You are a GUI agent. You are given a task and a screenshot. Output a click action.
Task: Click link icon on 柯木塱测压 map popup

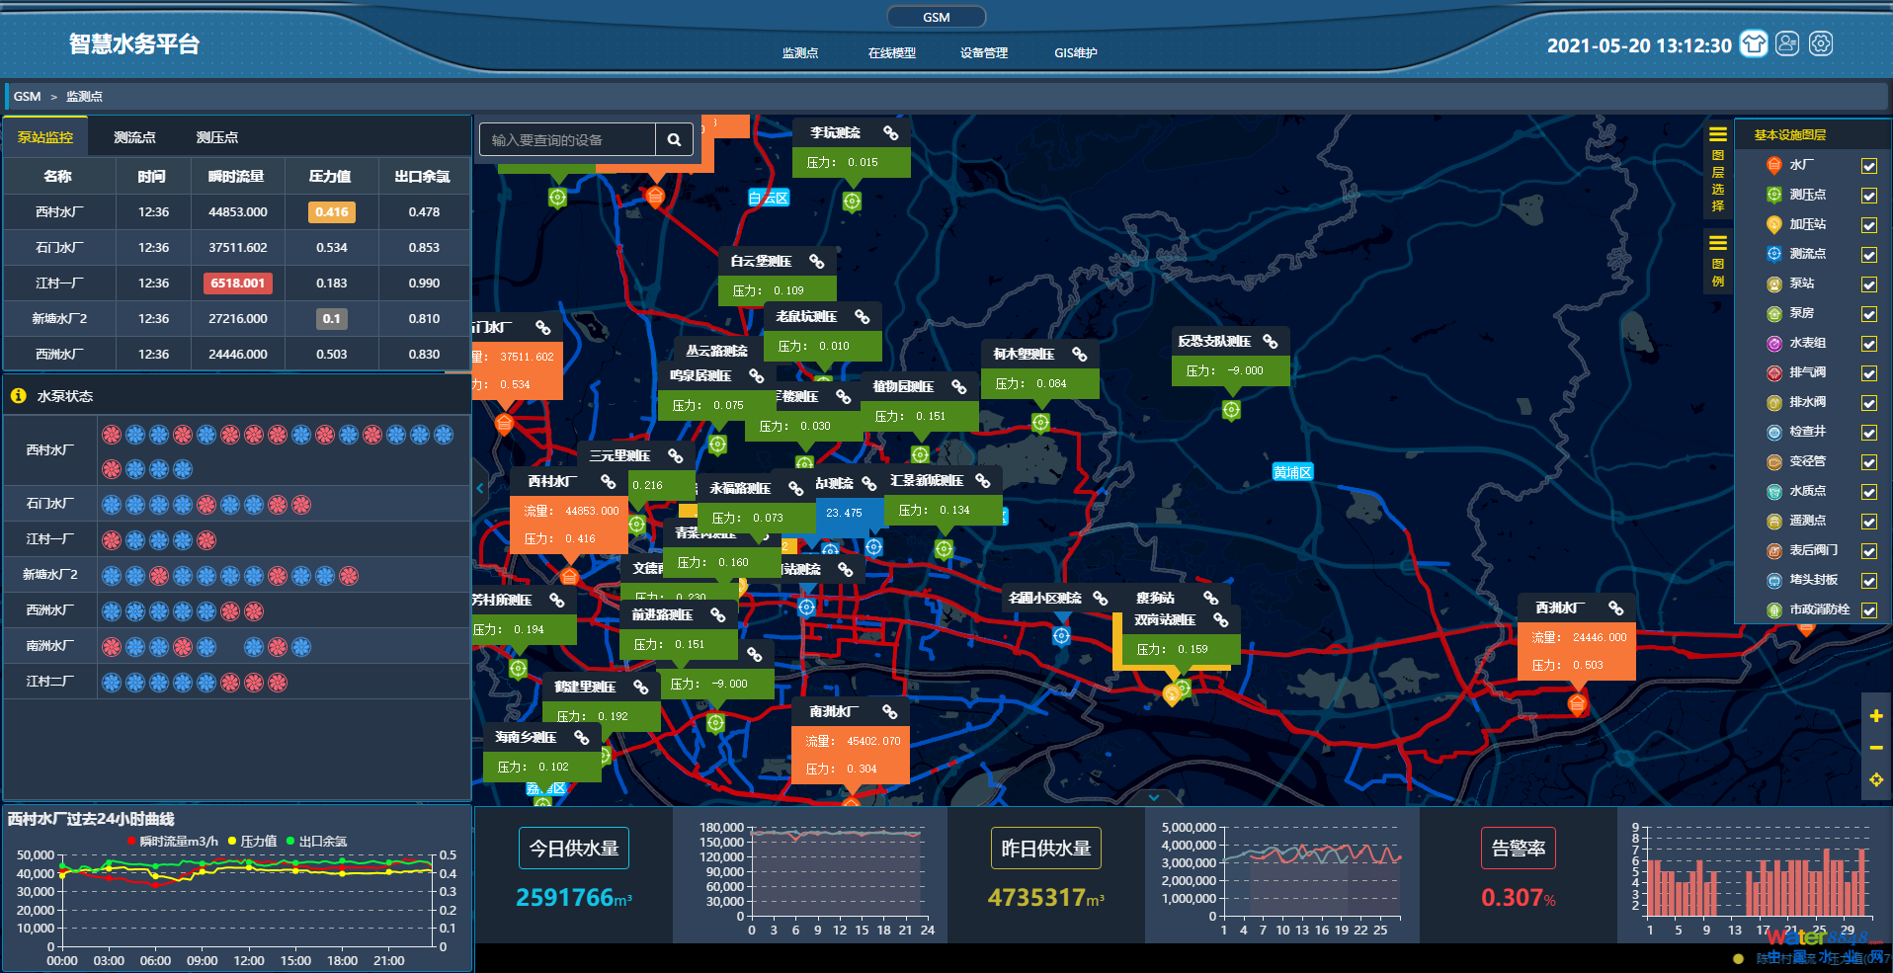pyautogui.click(x=1079, y=354)
